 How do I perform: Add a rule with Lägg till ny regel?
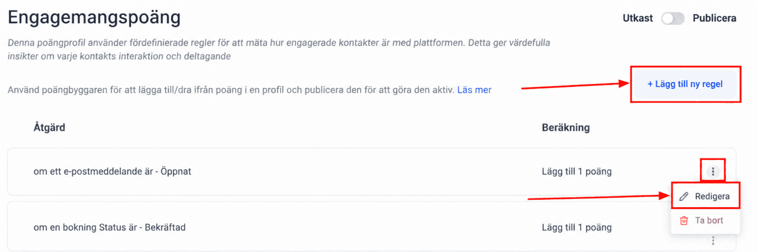click(685, 84)
